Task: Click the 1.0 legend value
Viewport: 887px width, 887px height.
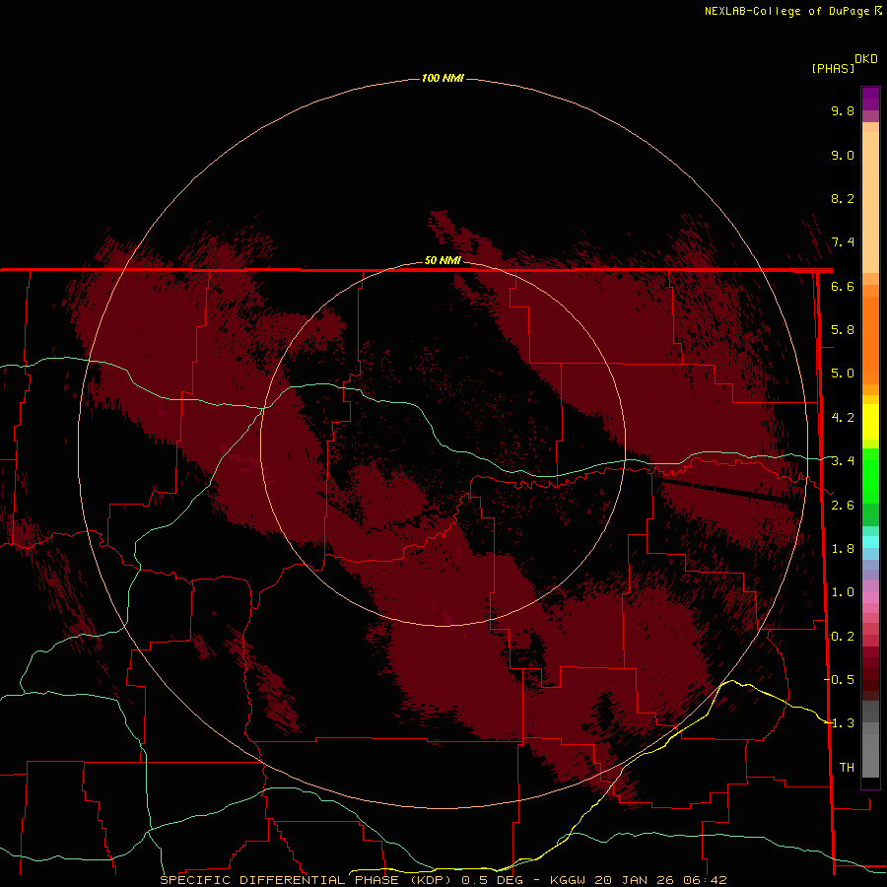Action: 843,592
